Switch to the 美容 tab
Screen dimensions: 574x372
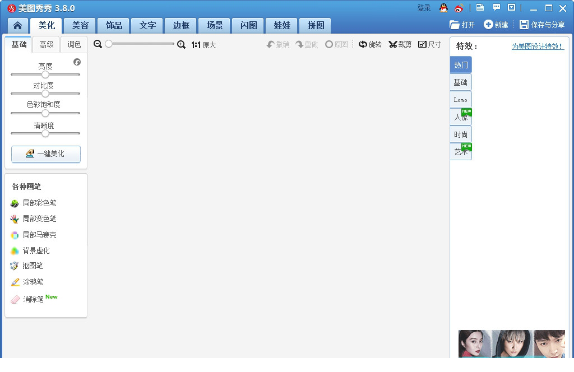point(80,26)
